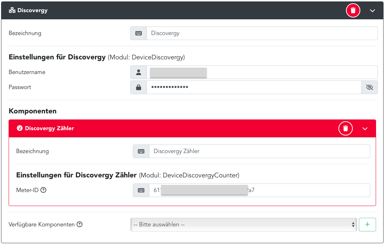Open the 'Bitte auswählen' components dropdown
The width and height of the screenshot is (385, 245).
coord(243,225)
